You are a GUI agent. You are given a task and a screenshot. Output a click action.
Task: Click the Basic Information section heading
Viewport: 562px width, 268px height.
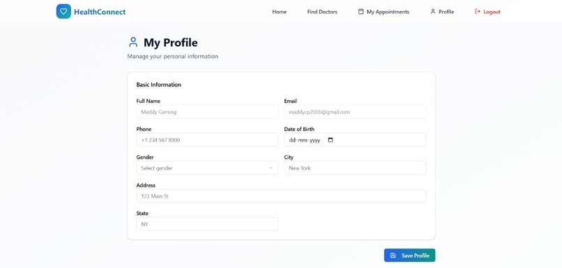(x=159, y=85)
